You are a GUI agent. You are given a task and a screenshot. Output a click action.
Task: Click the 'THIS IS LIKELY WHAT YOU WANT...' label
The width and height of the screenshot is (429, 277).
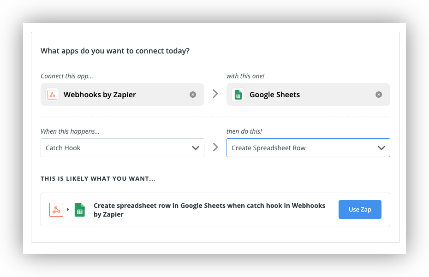[x=98, y=178]
